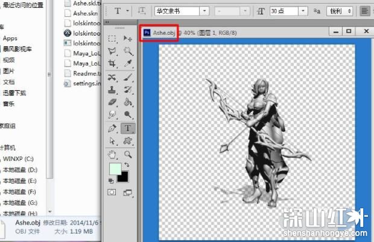This screenshot has width=374, height=242.
Task: Select the Zoom magnifier tool
Action: pos(128,154)
